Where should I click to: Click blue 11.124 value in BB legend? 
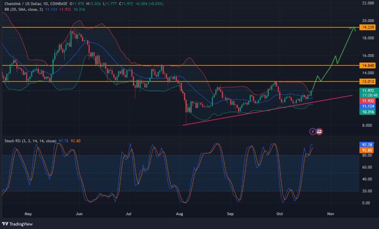[51, 9]
